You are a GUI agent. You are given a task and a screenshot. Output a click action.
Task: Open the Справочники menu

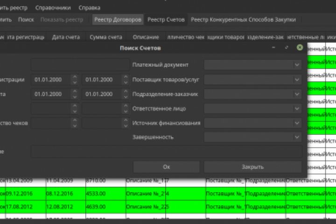click(53, 8)
